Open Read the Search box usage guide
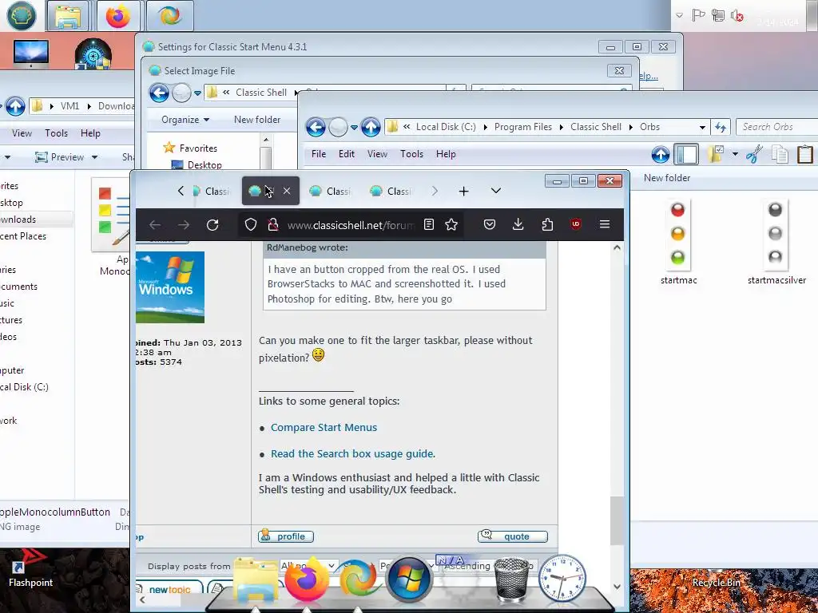Image resolution: width=818 pixels, height=613 pixels. click(x=352, y=454)
